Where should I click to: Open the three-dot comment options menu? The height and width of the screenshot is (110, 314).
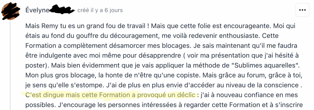point(302,10)
